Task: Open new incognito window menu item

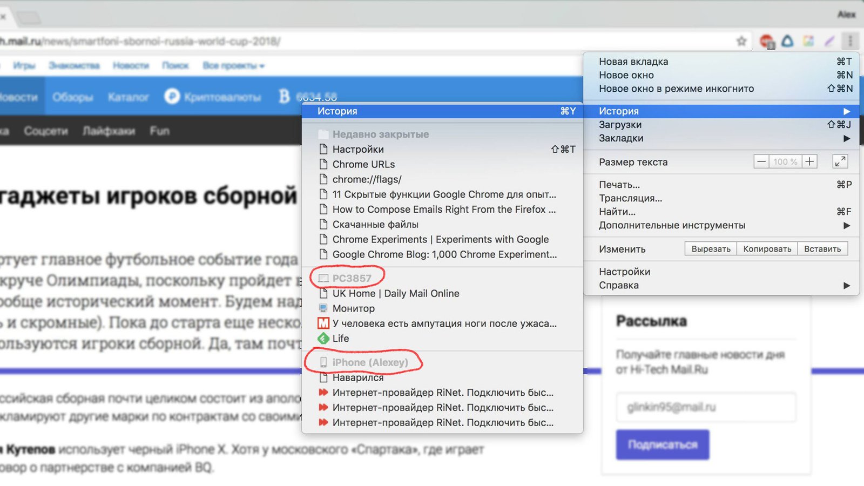Action: 721,89
